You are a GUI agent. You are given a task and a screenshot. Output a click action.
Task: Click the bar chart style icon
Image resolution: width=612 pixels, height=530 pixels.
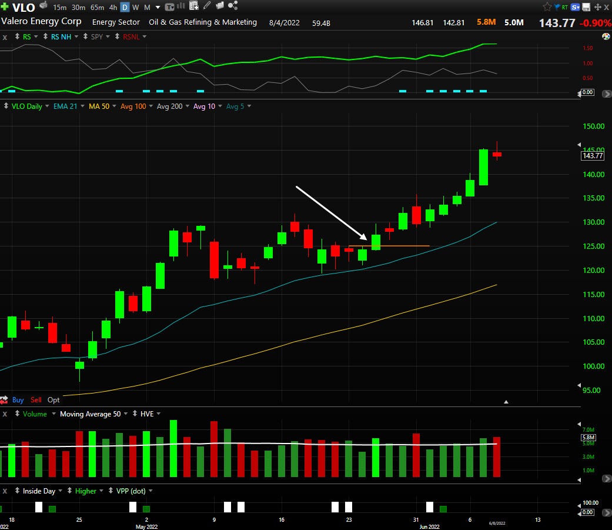click(181, 5)
